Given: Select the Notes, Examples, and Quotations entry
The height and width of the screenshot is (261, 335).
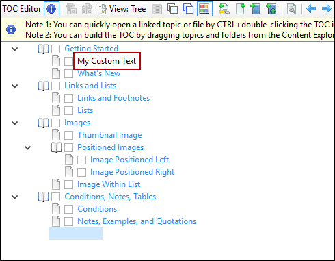Looking at the screenshot, I should (x=137, y=221).
